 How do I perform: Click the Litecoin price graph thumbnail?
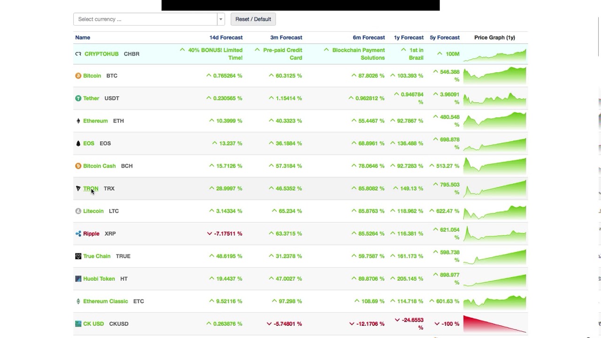[x=495, y=211]
